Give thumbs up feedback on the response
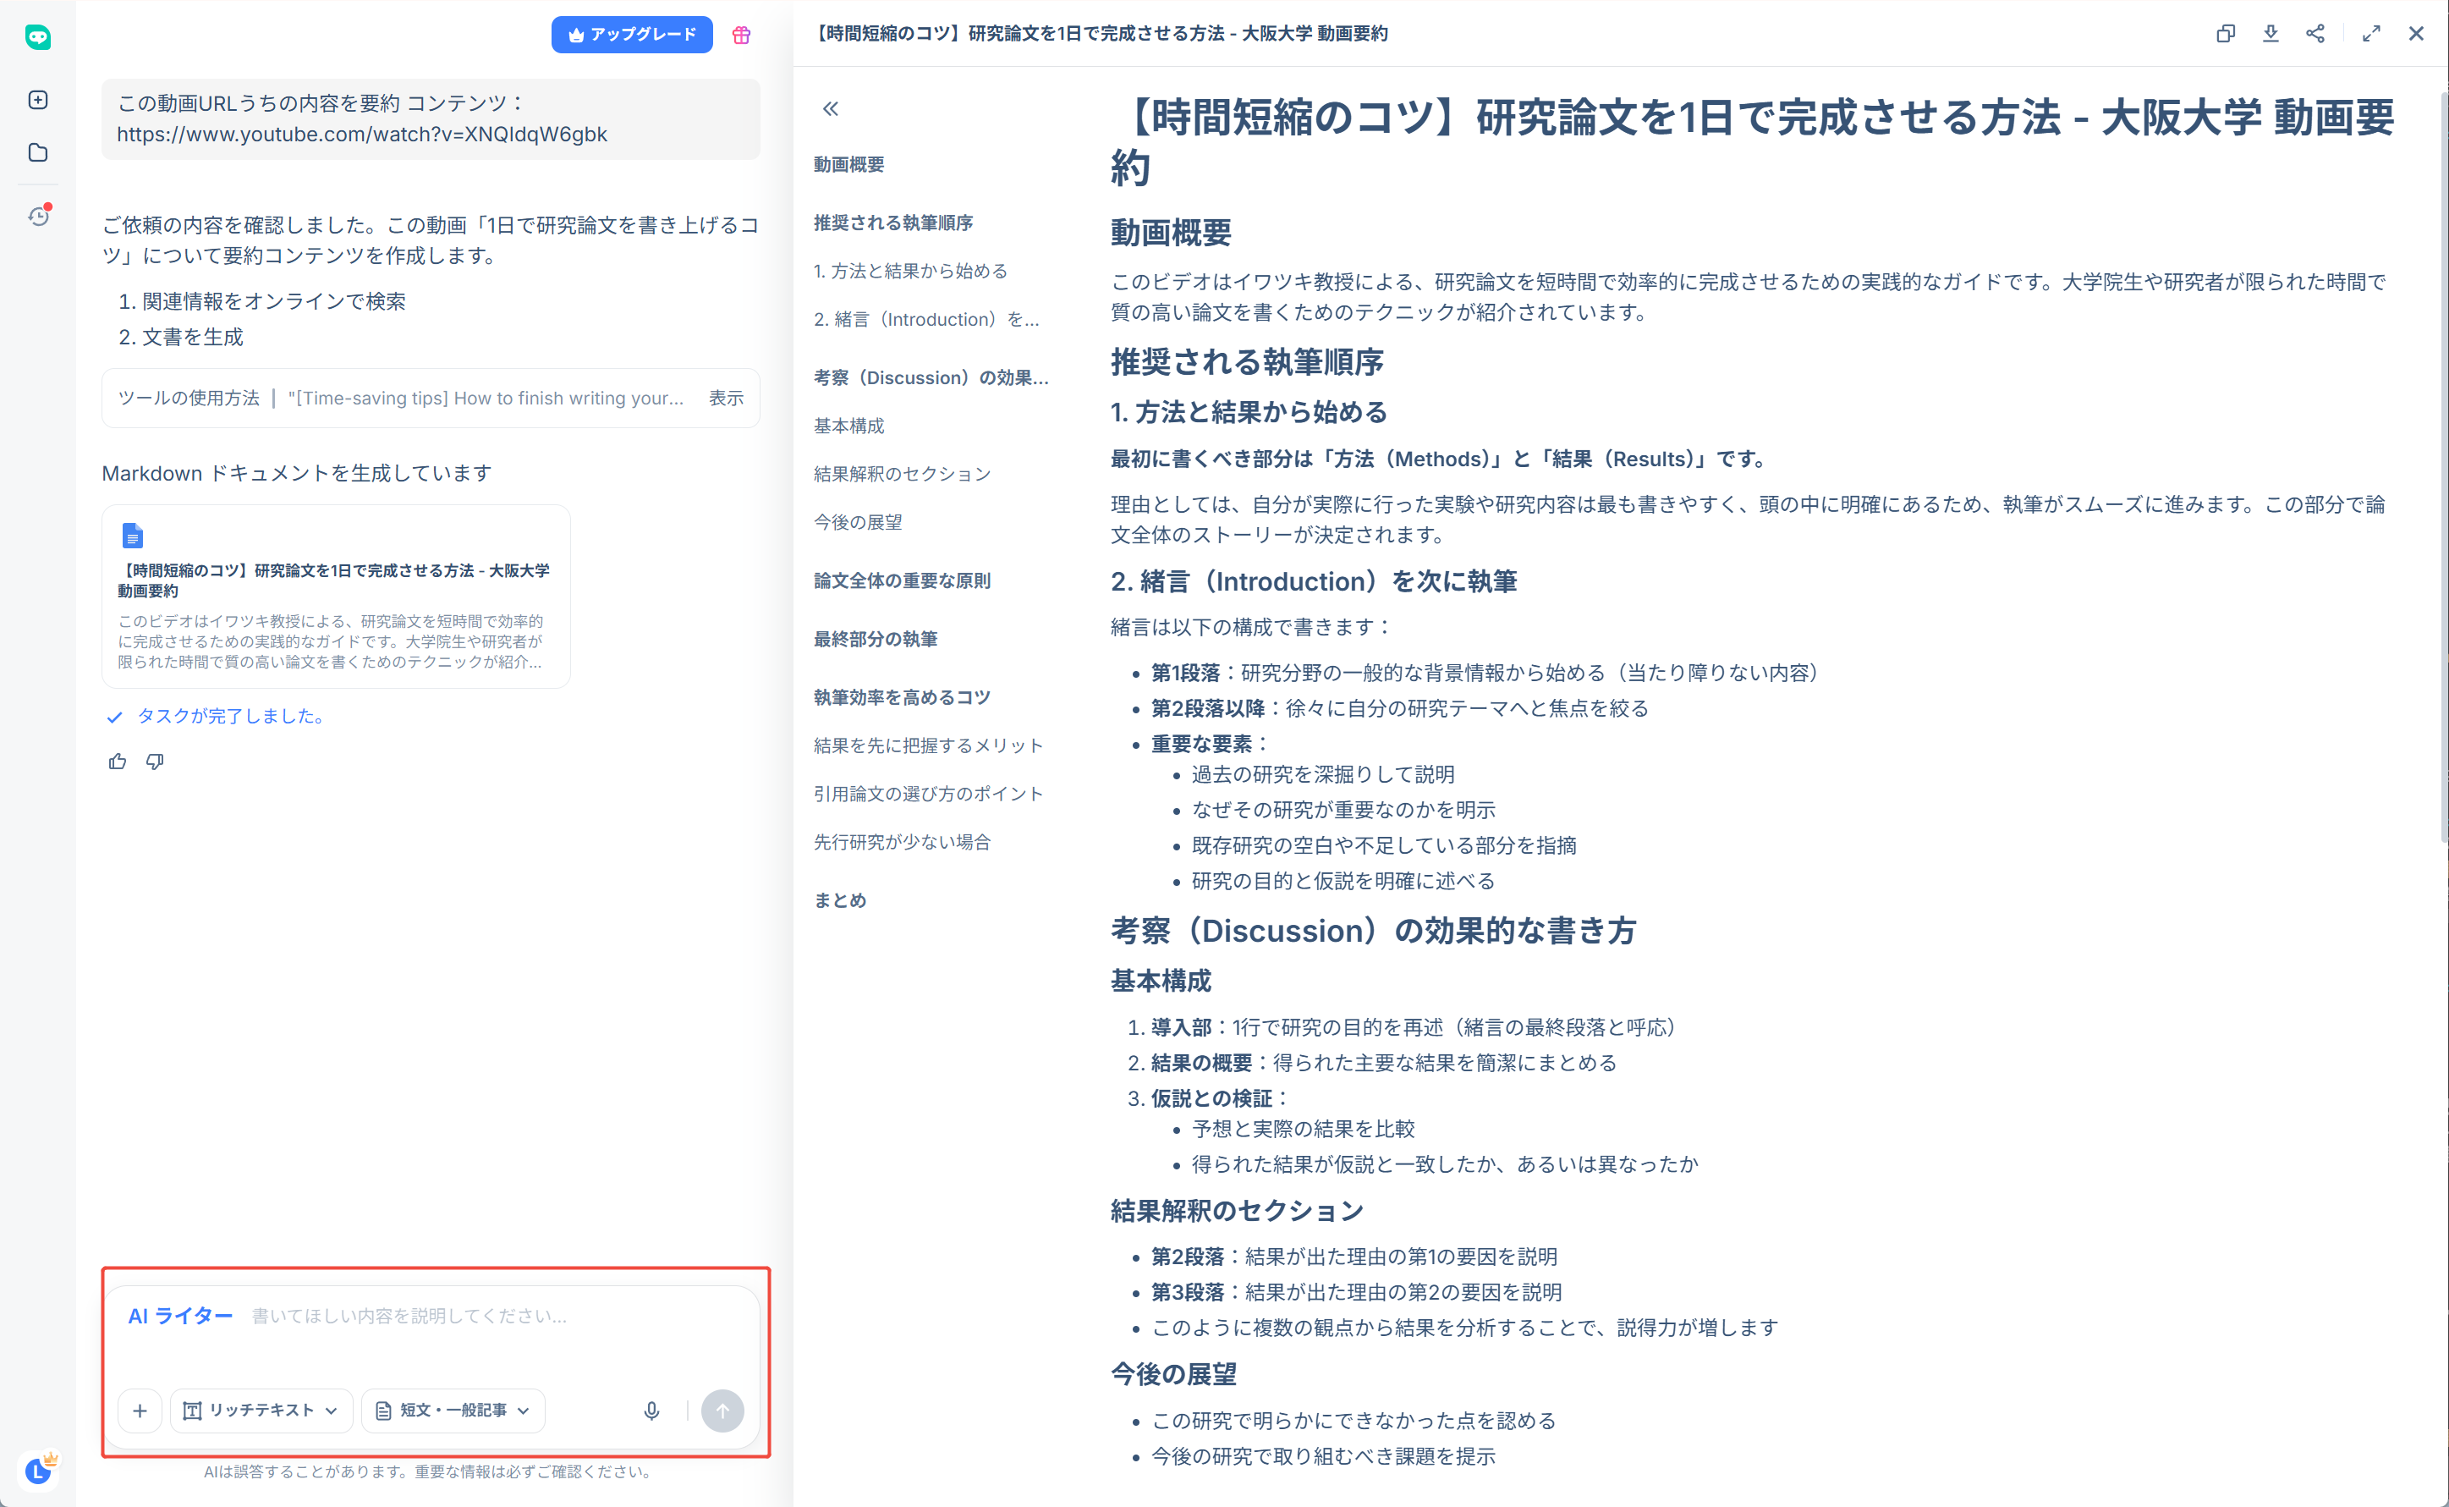This screenshot has width=2449, height=1507. [x=117, y=761]
